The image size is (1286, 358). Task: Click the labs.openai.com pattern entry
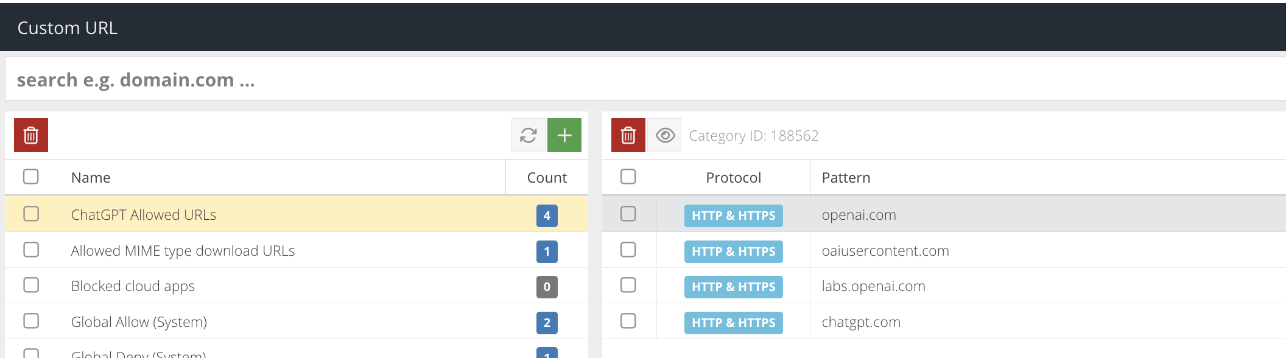873,286
